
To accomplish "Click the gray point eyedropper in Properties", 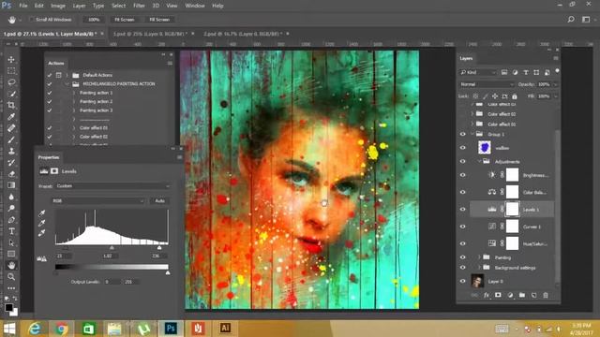I will coord(41,223).
